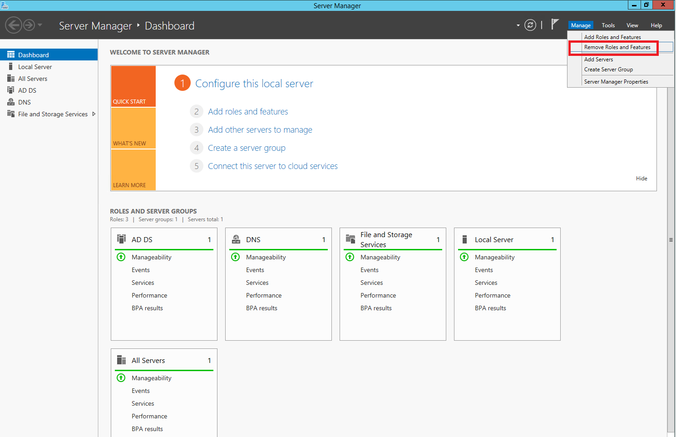Select the What's New tile
676x437 pixels.
click(x=133, y=128)
